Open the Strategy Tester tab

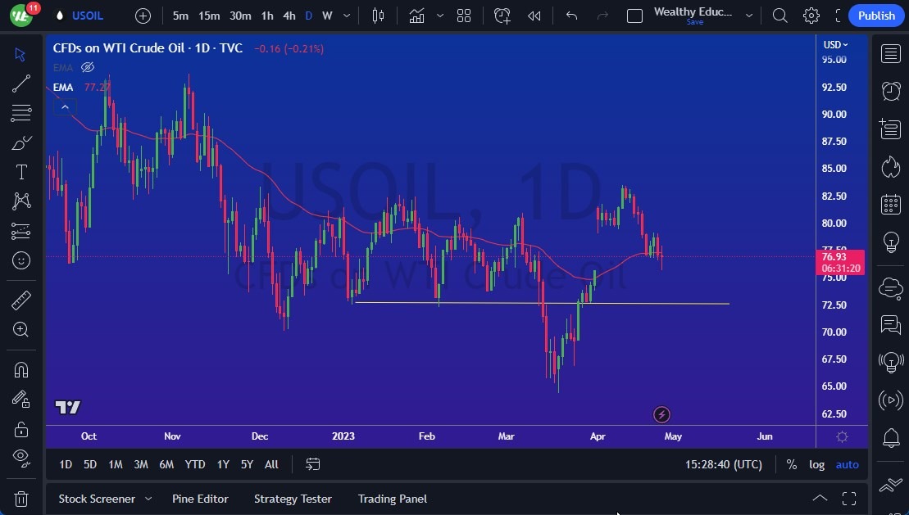click(293, 499)
